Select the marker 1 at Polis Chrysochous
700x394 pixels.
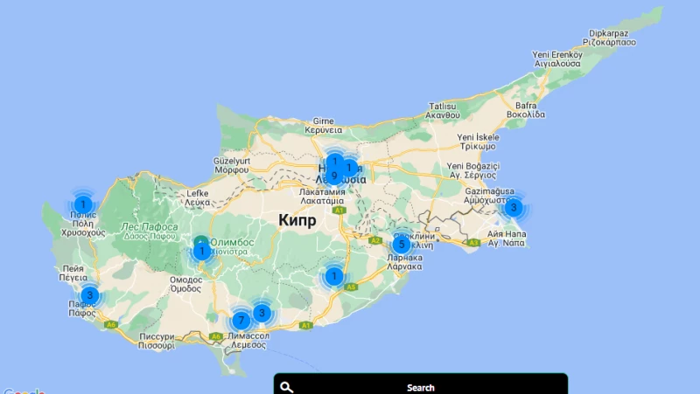(82, 204)
